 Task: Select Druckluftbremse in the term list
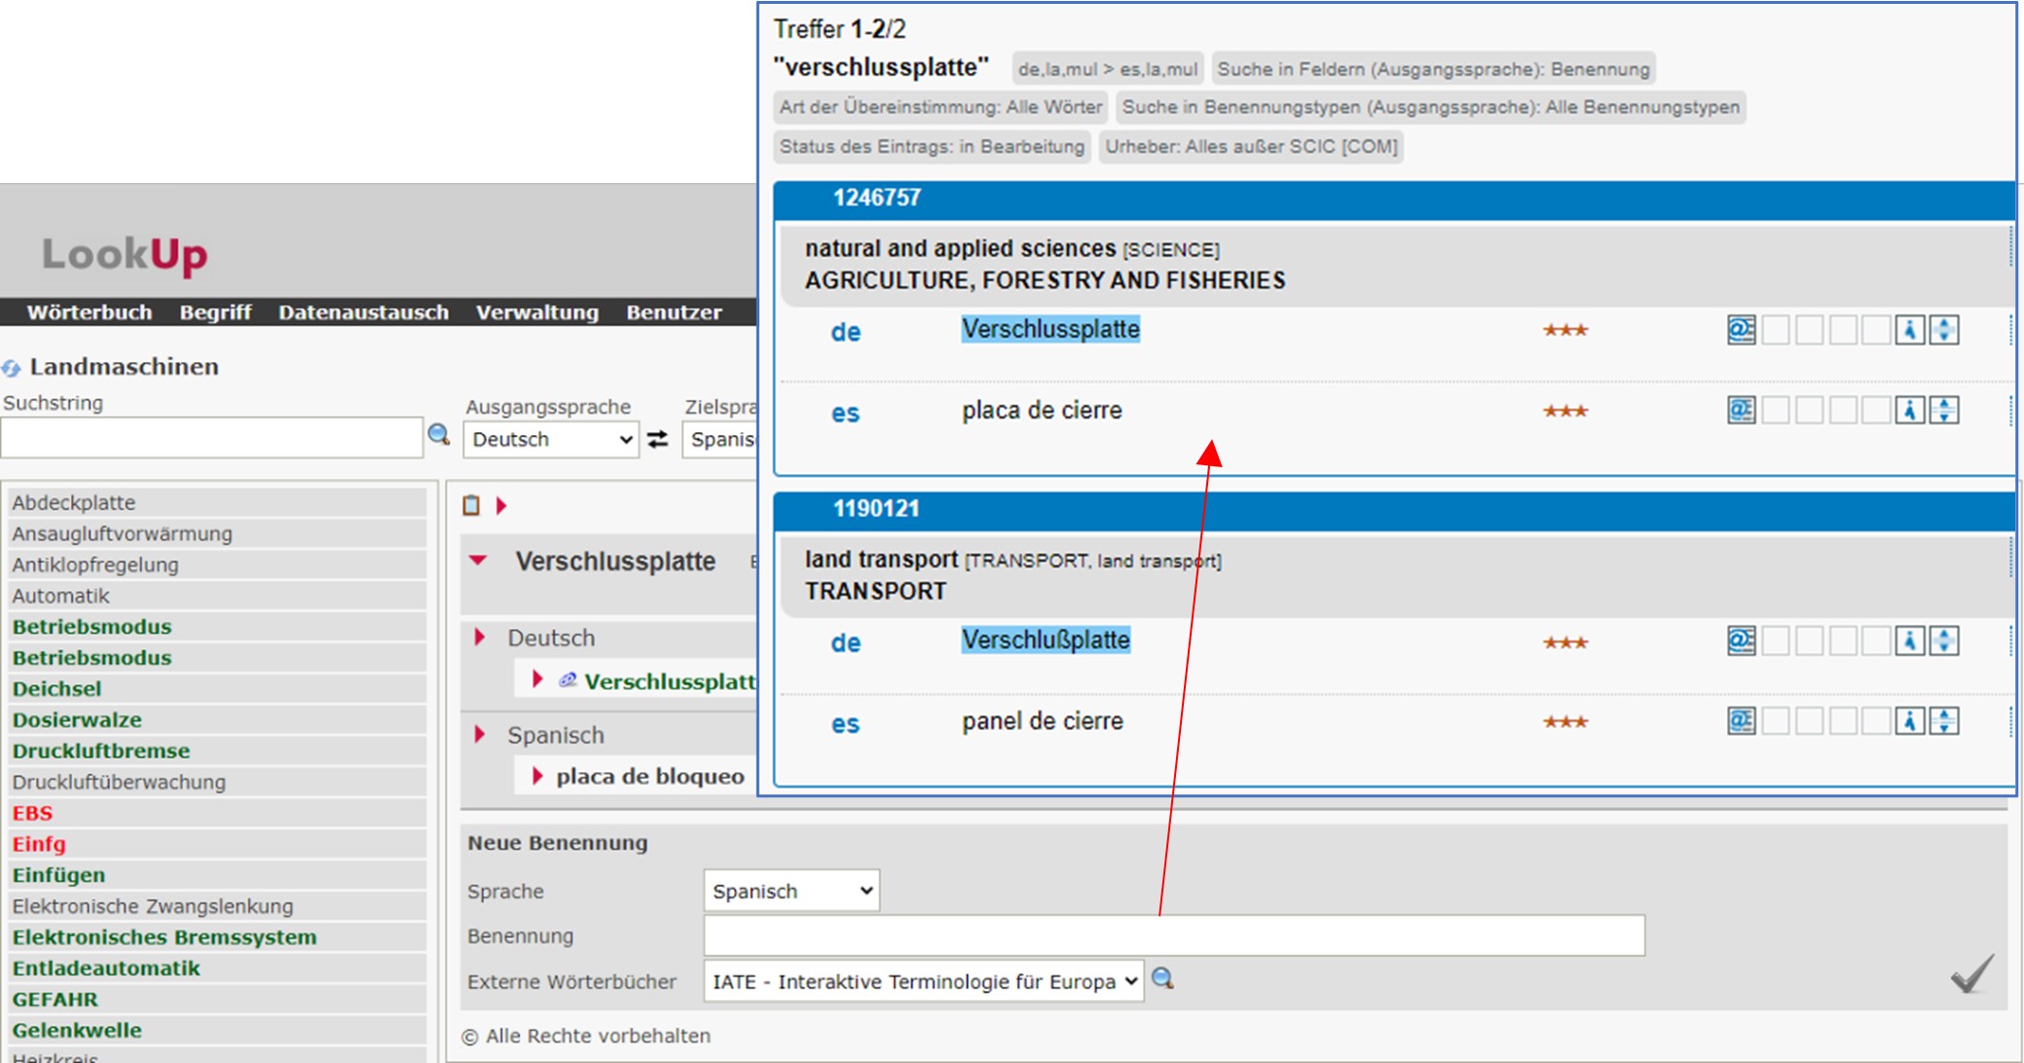101,751
